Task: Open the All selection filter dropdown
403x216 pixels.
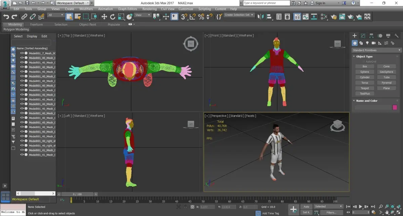Action: pyautogui.click(x=56, y=15)
